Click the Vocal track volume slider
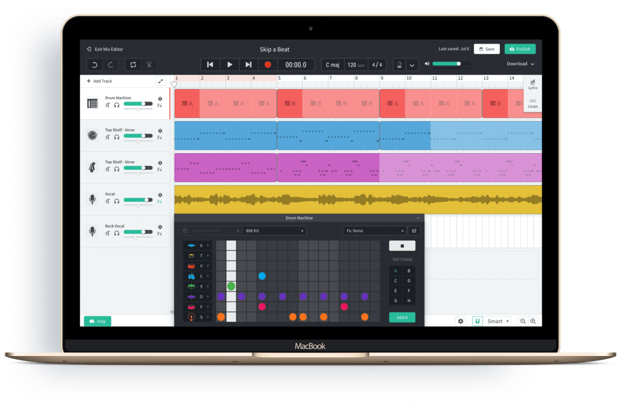Image resolution: width=622 pixels, height=406 pixels. tap(138, 200)
